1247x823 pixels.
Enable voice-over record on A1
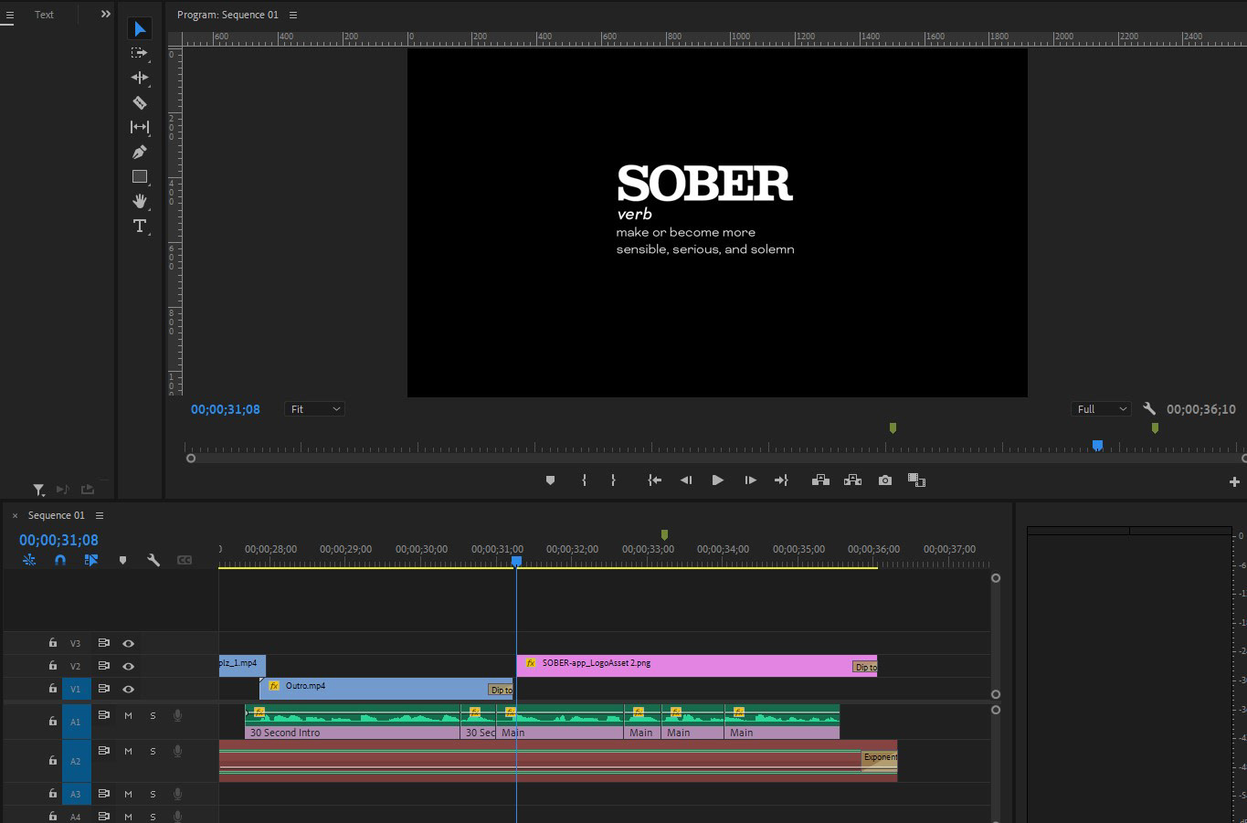[177, 715]
